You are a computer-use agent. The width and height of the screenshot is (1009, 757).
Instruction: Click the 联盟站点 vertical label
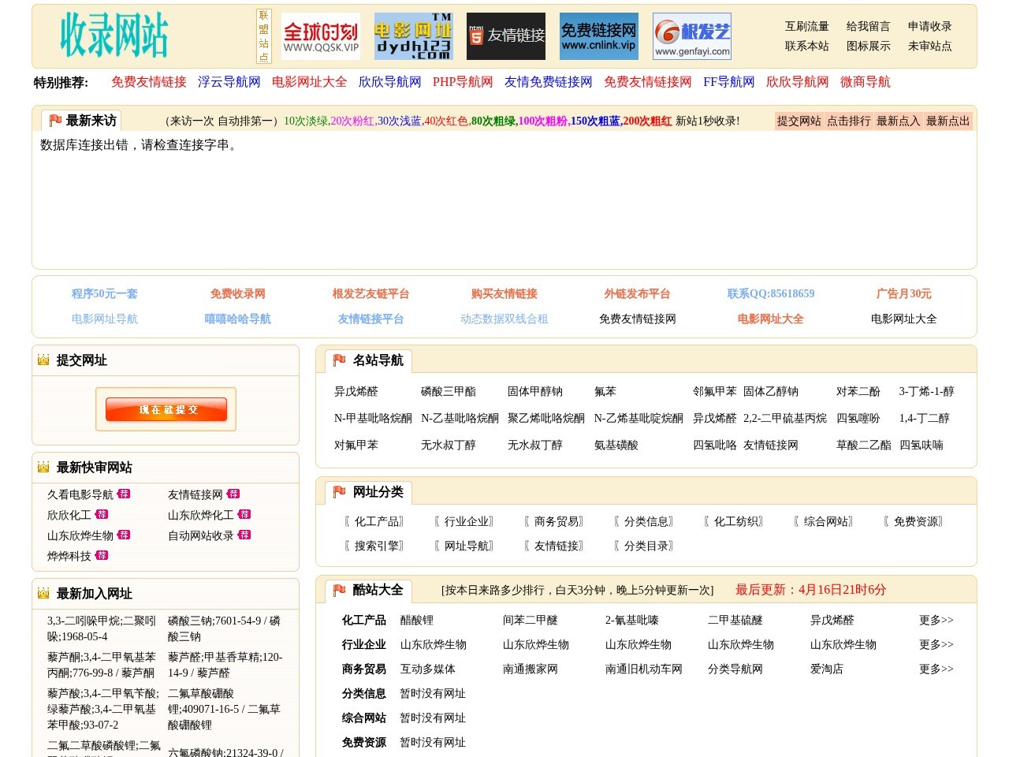tap(264, 36)
